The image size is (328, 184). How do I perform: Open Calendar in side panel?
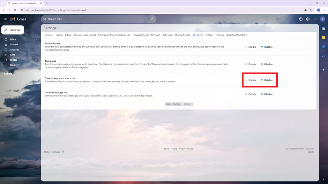(323, 29)
